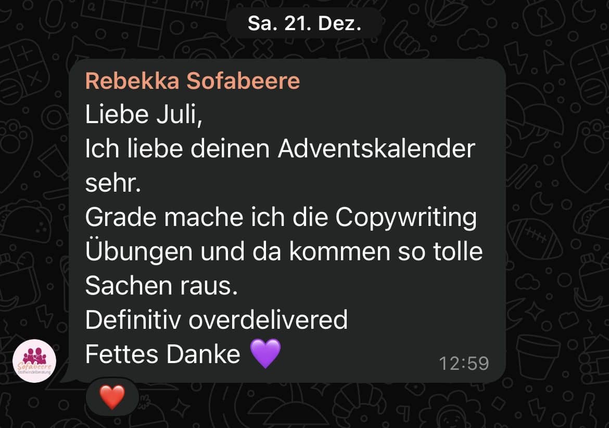Tap the words und da kommen
This screenshot has height=428, width=609.
coord(295,251)
